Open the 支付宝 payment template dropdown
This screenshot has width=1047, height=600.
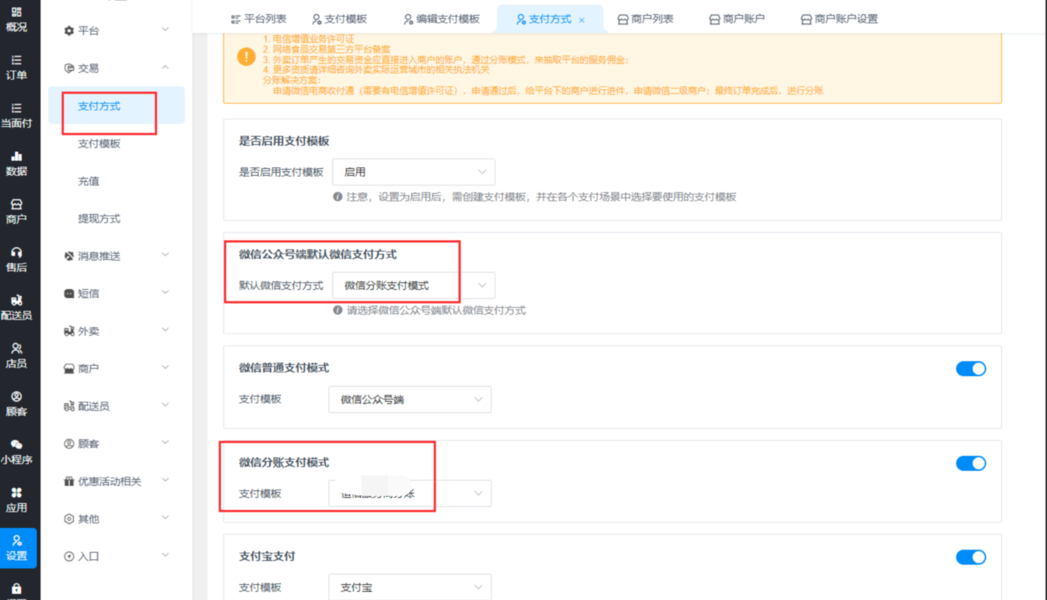(x=410, y=587)
